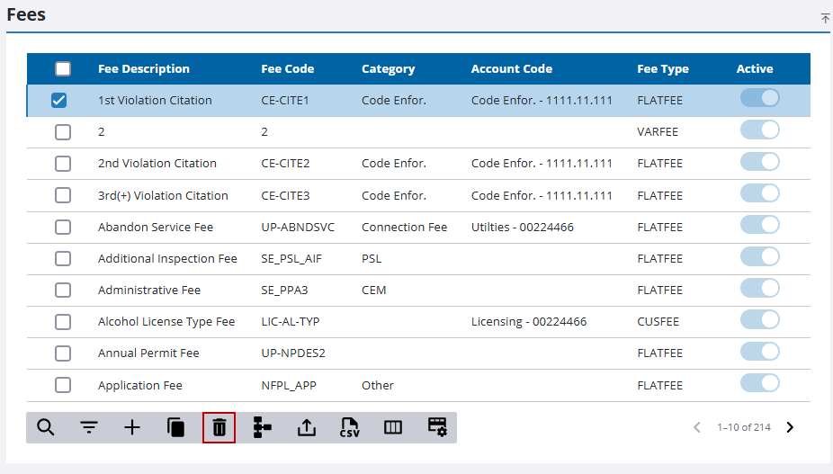The height and width of the screenshot is (474, 833).
Task: Go to previous page of fees
Action: (x=697, y=427)
